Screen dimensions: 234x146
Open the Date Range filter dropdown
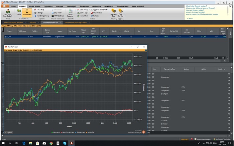84,10
